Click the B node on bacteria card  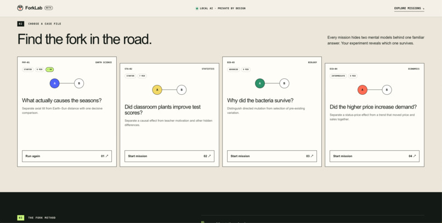[x=284, y=83]
